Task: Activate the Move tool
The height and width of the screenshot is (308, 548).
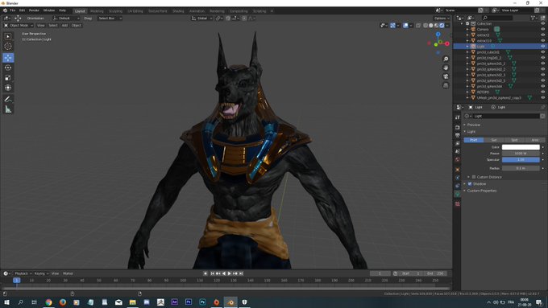Action: [8, 58]
